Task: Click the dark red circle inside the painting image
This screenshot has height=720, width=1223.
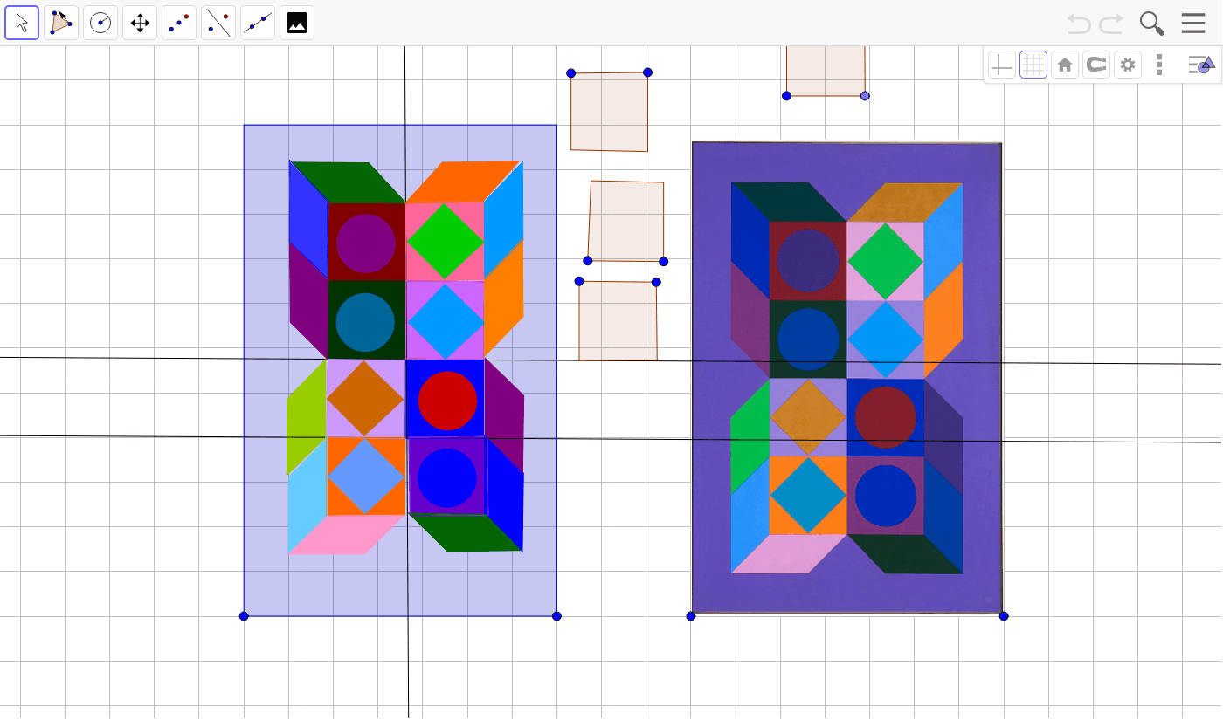Action: coord(885,418)
